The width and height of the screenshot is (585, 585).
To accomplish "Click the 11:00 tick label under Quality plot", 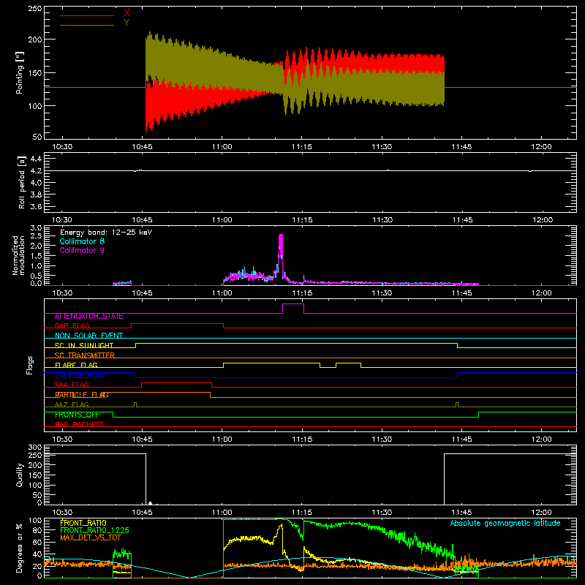I will pos(222,513).
